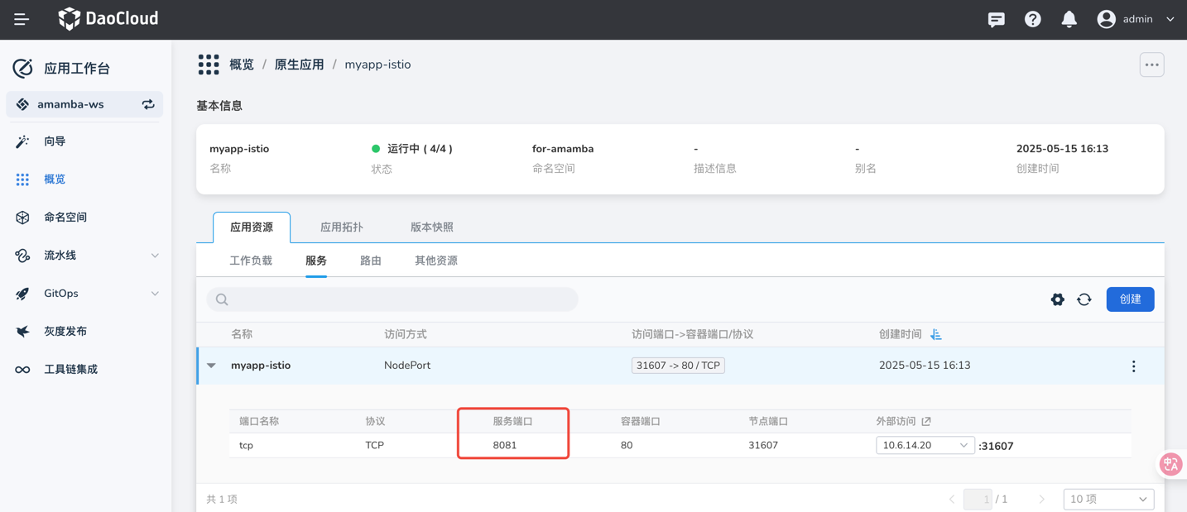Collapse the myapp-istio service row
Viewport: 1187px width, 512px height.
212,366
